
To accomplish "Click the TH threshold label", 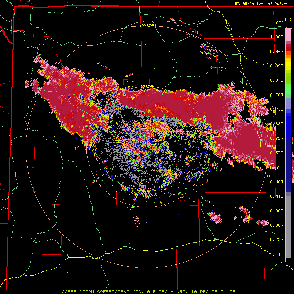I will tap(281, 254).
